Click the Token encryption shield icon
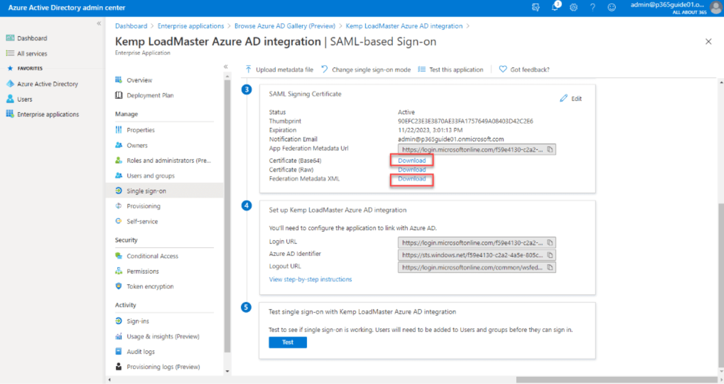This screenshot has height=384, width=724. 118,286
